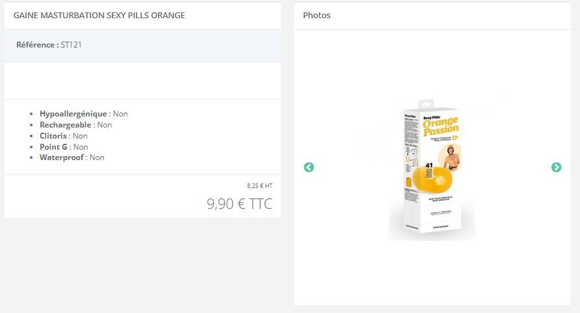The height and width of the screenshot is (313, 580).
Task: Click the Waterproof attribute line
Action: point(72,157)
